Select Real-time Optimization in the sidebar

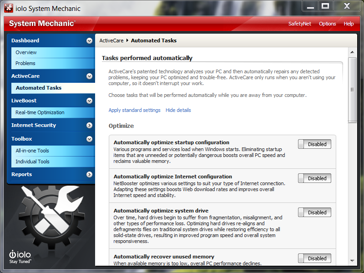pos(40,112)
